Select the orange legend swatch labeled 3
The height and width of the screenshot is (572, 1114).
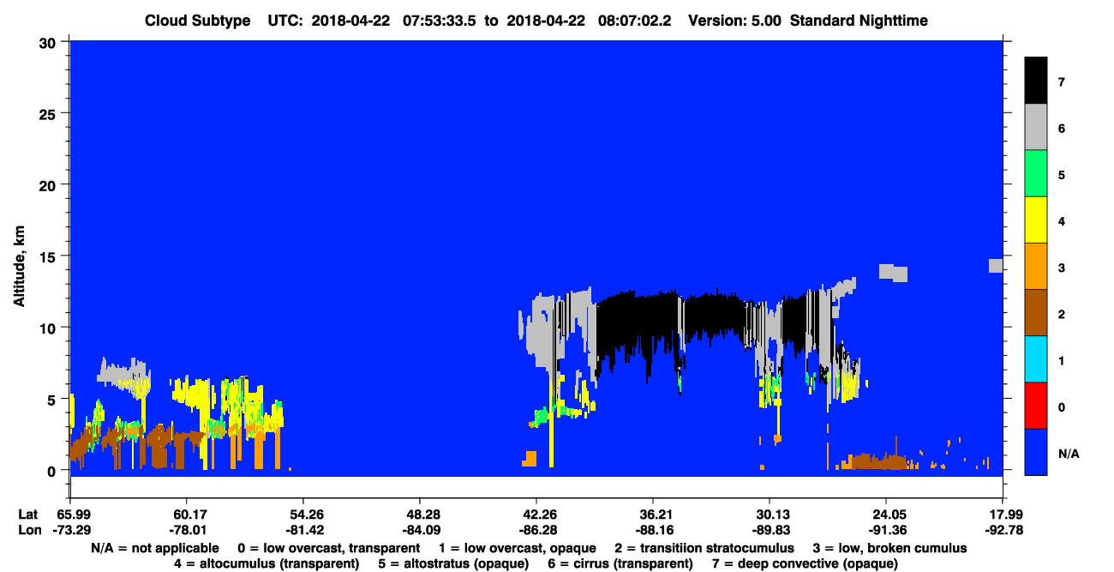point(1036,267)
